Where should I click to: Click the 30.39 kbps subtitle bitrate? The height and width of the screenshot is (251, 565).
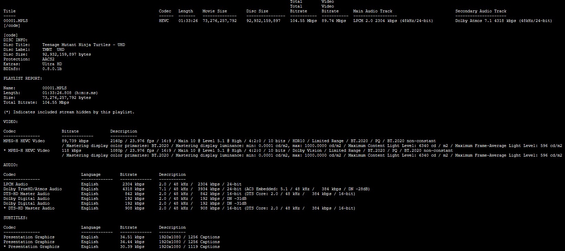tap(132, 247)
